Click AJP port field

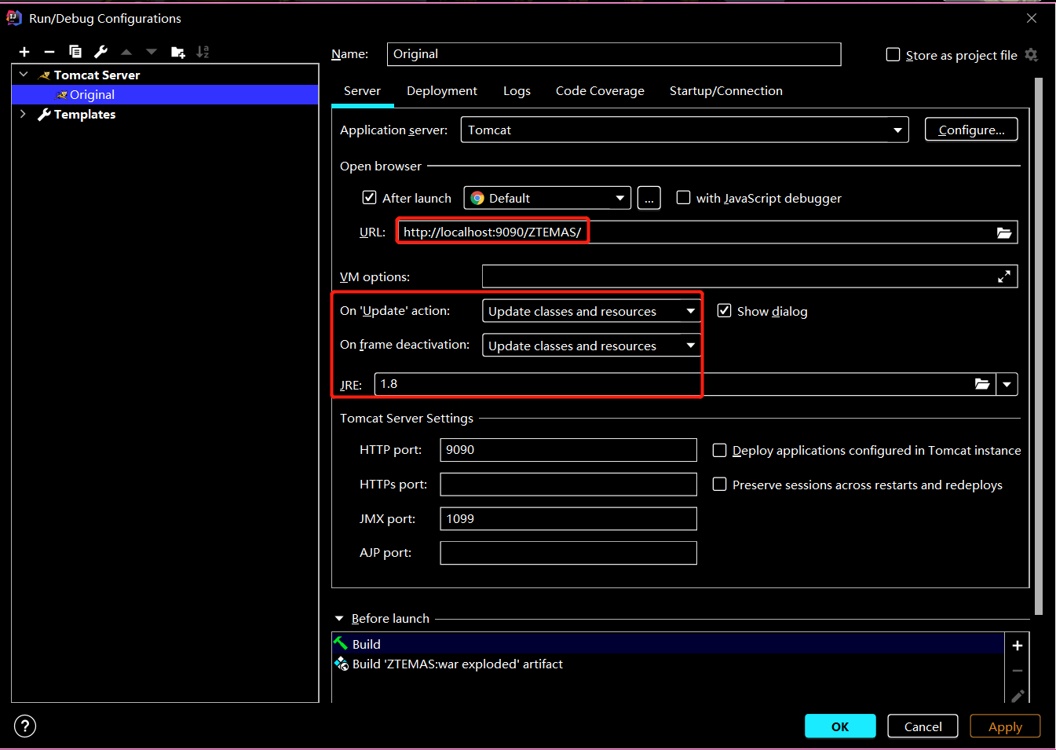[568, 553]
